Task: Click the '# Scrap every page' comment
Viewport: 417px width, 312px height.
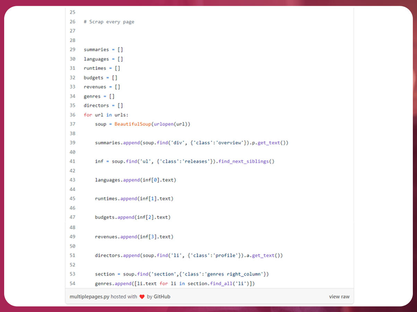Action: coord(109,21)
